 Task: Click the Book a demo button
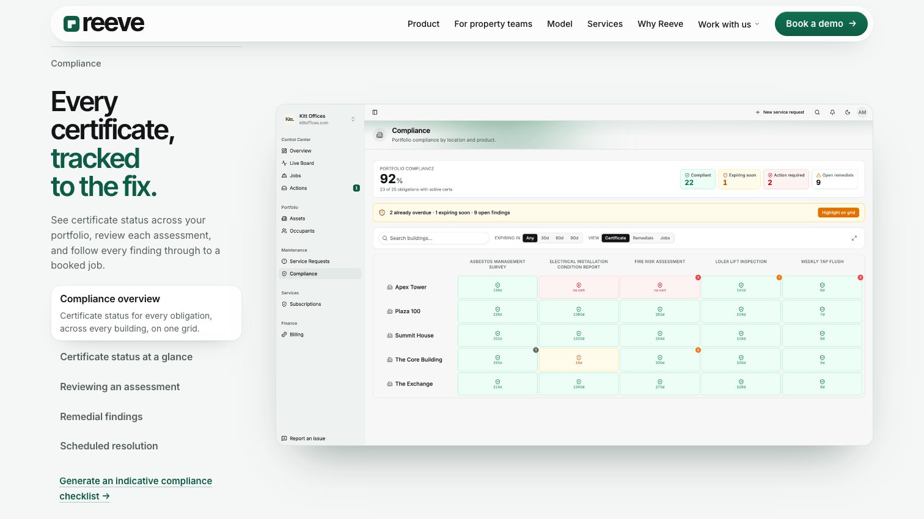click(821, 24)
